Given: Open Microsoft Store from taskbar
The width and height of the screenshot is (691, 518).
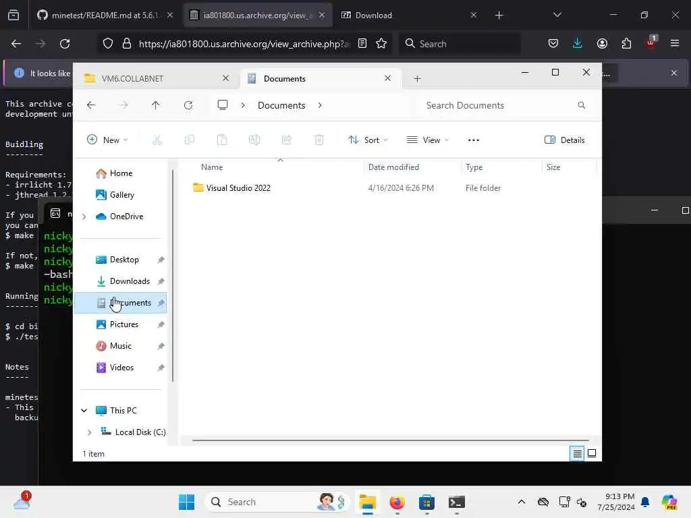Looking at the screenshot, I should click(x=426, y=502).
